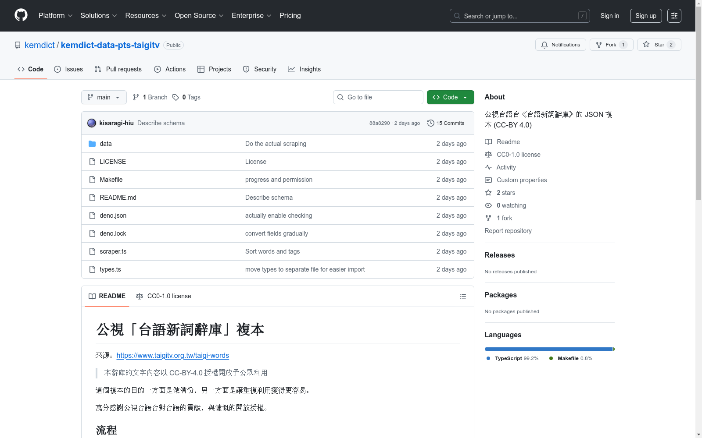This screenshot has width=702, height=438.
Task: Click the Sign up button
Action: [646, 16]
